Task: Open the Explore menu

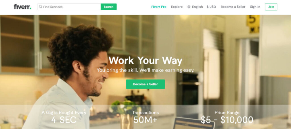Action: coord(177,7)
